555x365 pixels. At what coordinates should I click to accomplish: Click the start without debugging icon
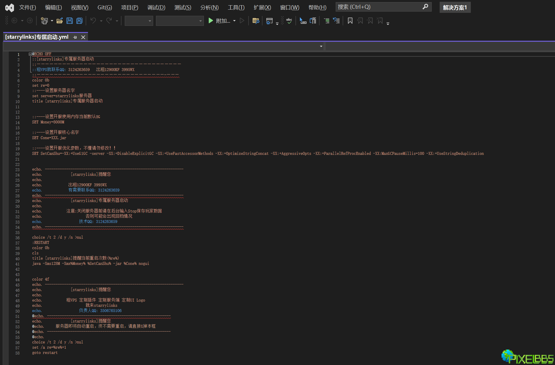coord(242,21)
